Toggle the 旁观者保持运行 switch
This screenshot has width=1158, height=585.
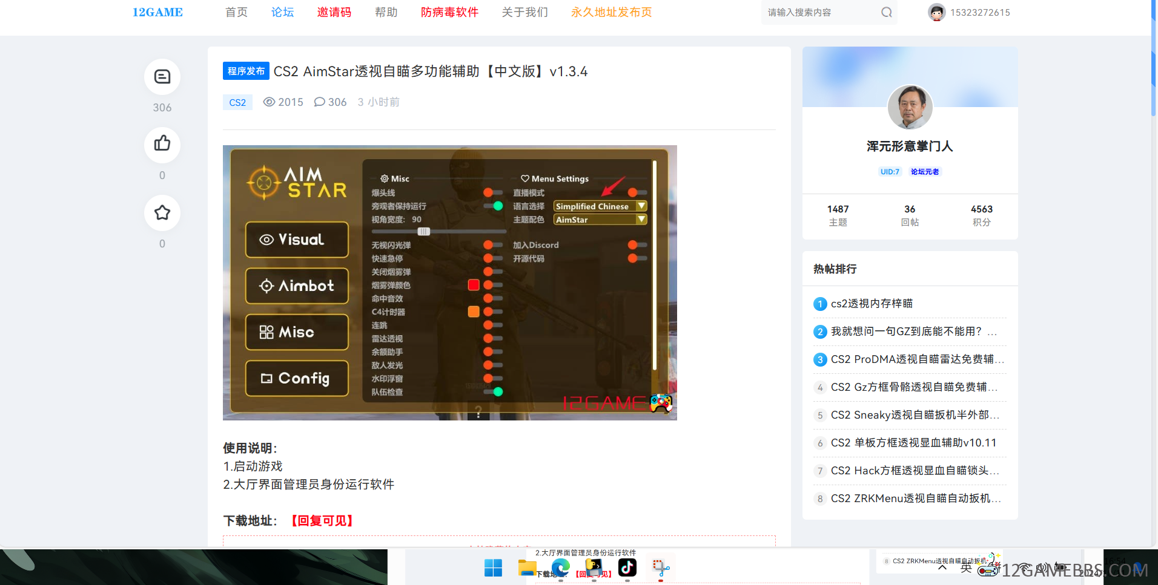pyautogui.click(x=494, y=206)
